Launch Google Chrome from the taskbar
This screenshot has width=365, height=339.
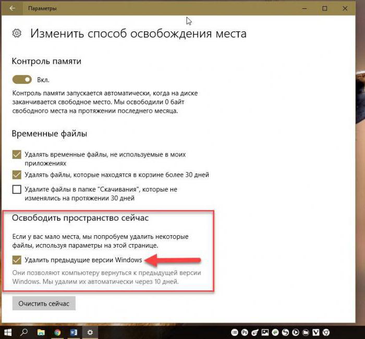tap(57, 332)
